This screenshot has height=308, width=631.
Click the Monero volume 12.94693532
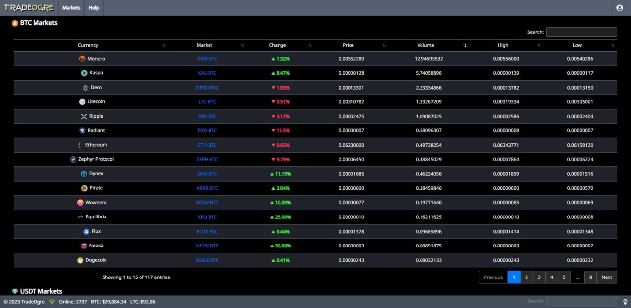[428, 59]
